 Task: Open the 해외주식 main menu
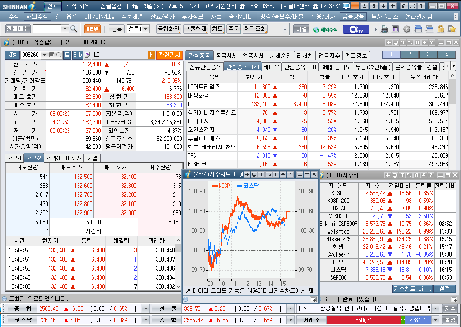click(37, 16)
